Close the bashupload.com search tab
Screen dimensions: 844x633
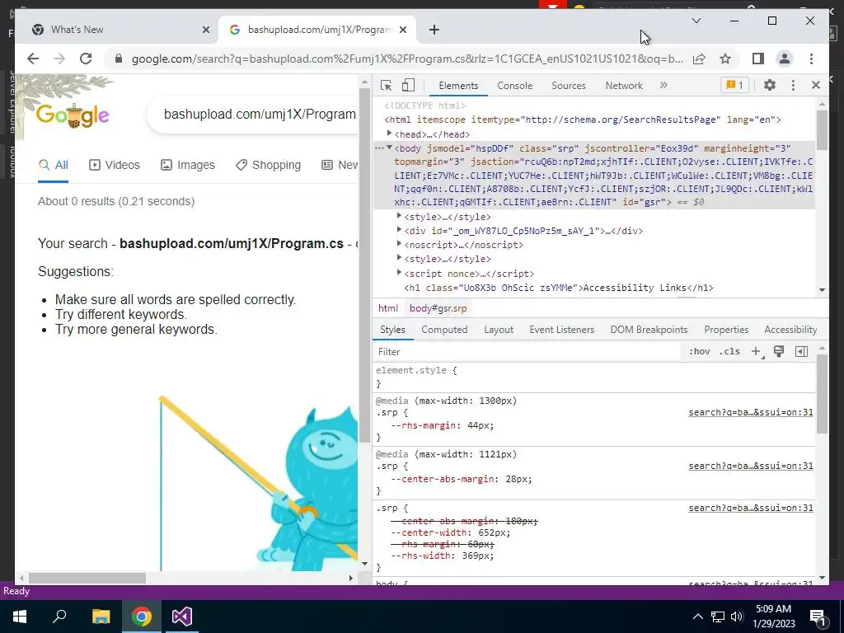click(x=402, y=30)
